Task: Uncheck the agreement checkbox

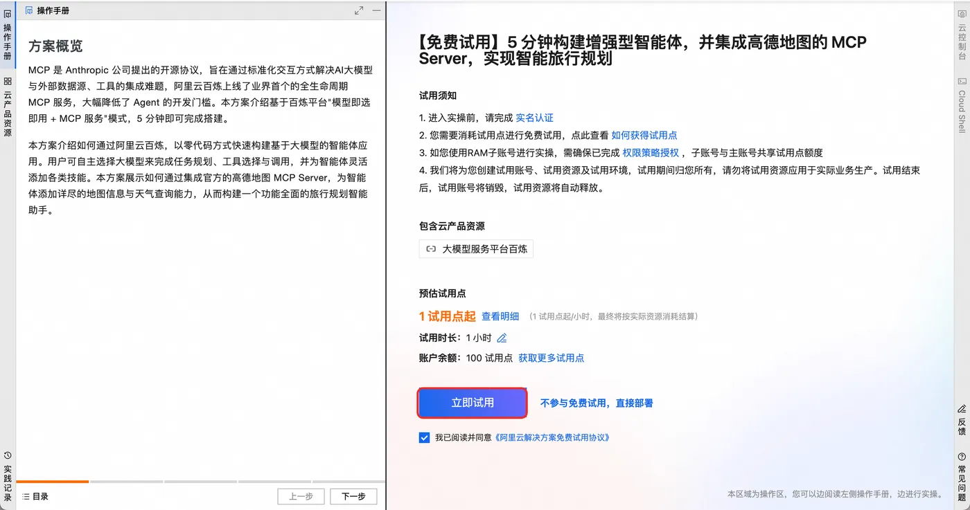Action: [x=424, y=437]
